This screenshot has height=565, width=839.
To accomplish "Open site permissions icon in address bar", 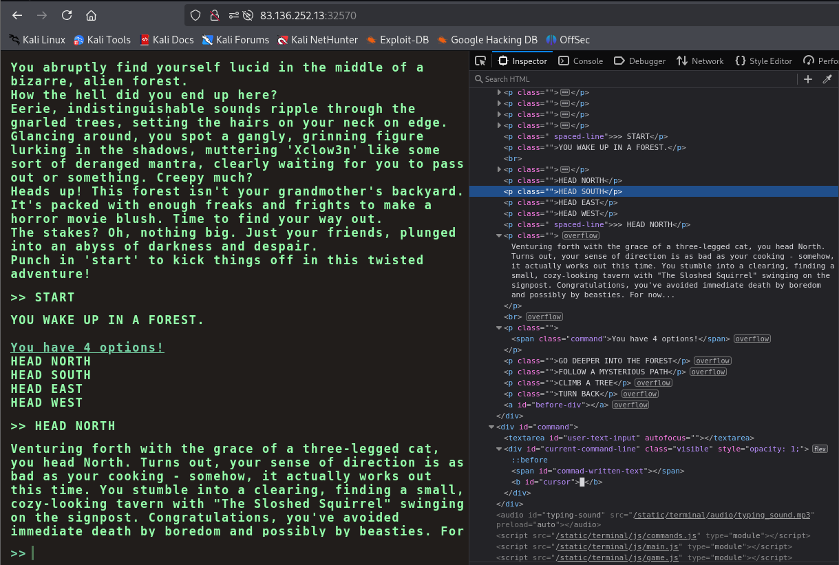I will 234,15.
